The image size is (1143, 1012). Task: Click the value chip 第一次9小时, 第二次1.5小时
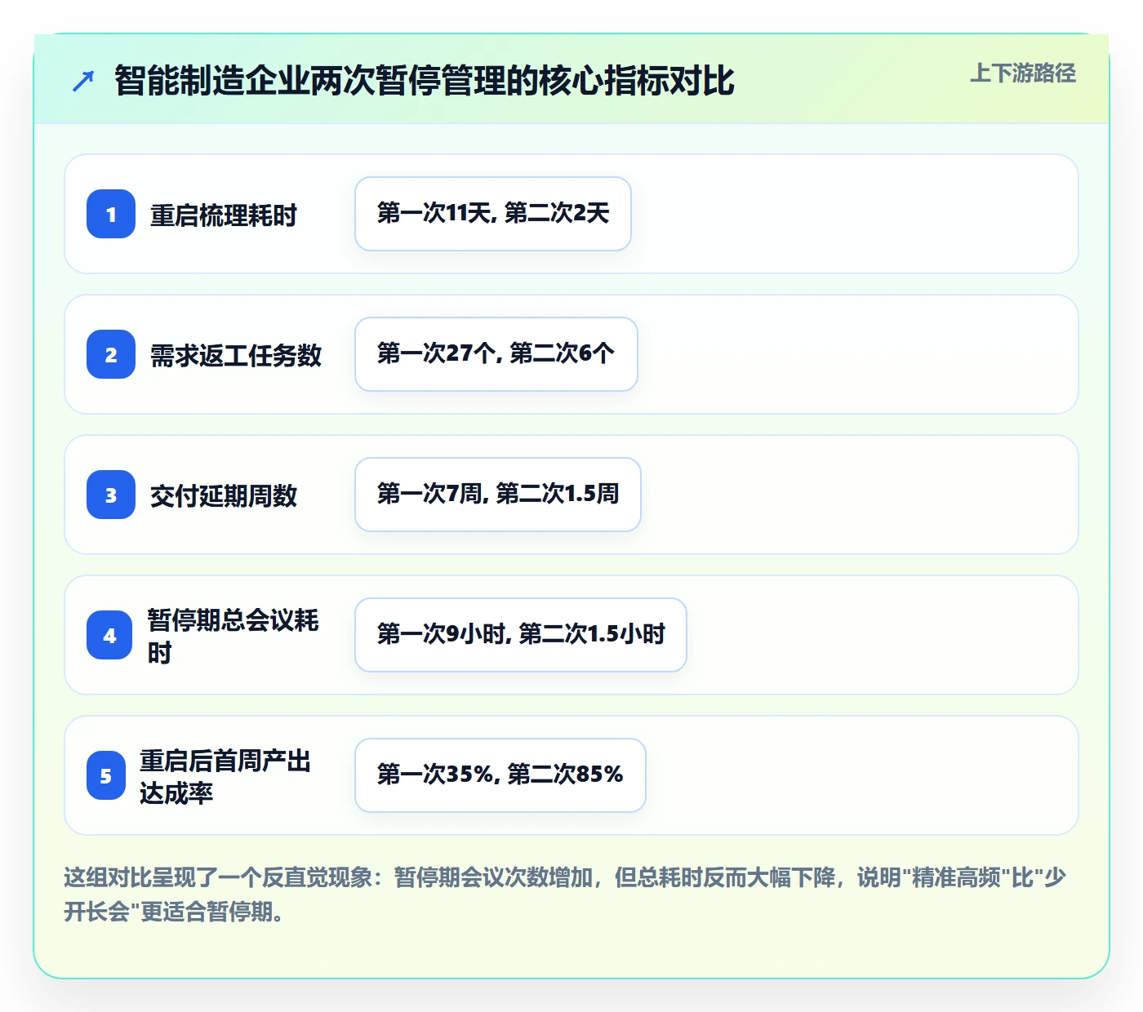[x=521, y=635]
